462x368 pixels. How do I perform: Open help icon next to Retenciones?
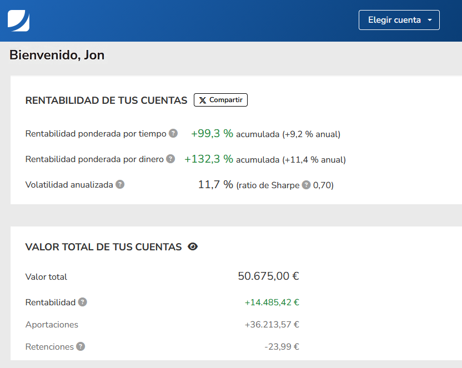point(81,346)
